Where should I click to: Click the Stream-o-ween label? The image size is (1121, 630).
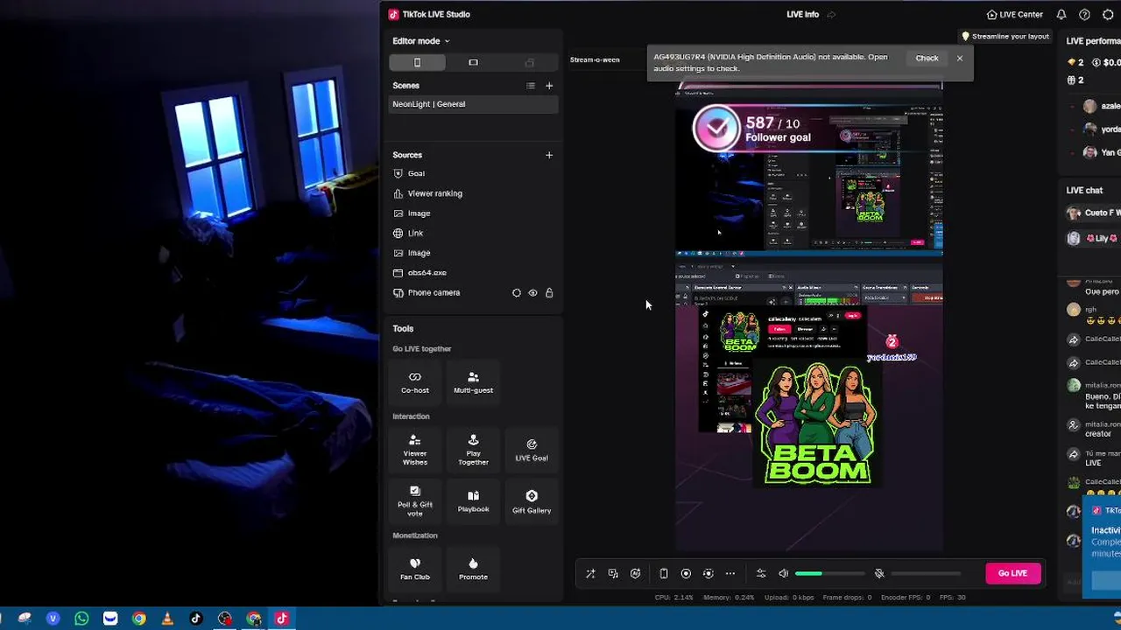(595, 59)
